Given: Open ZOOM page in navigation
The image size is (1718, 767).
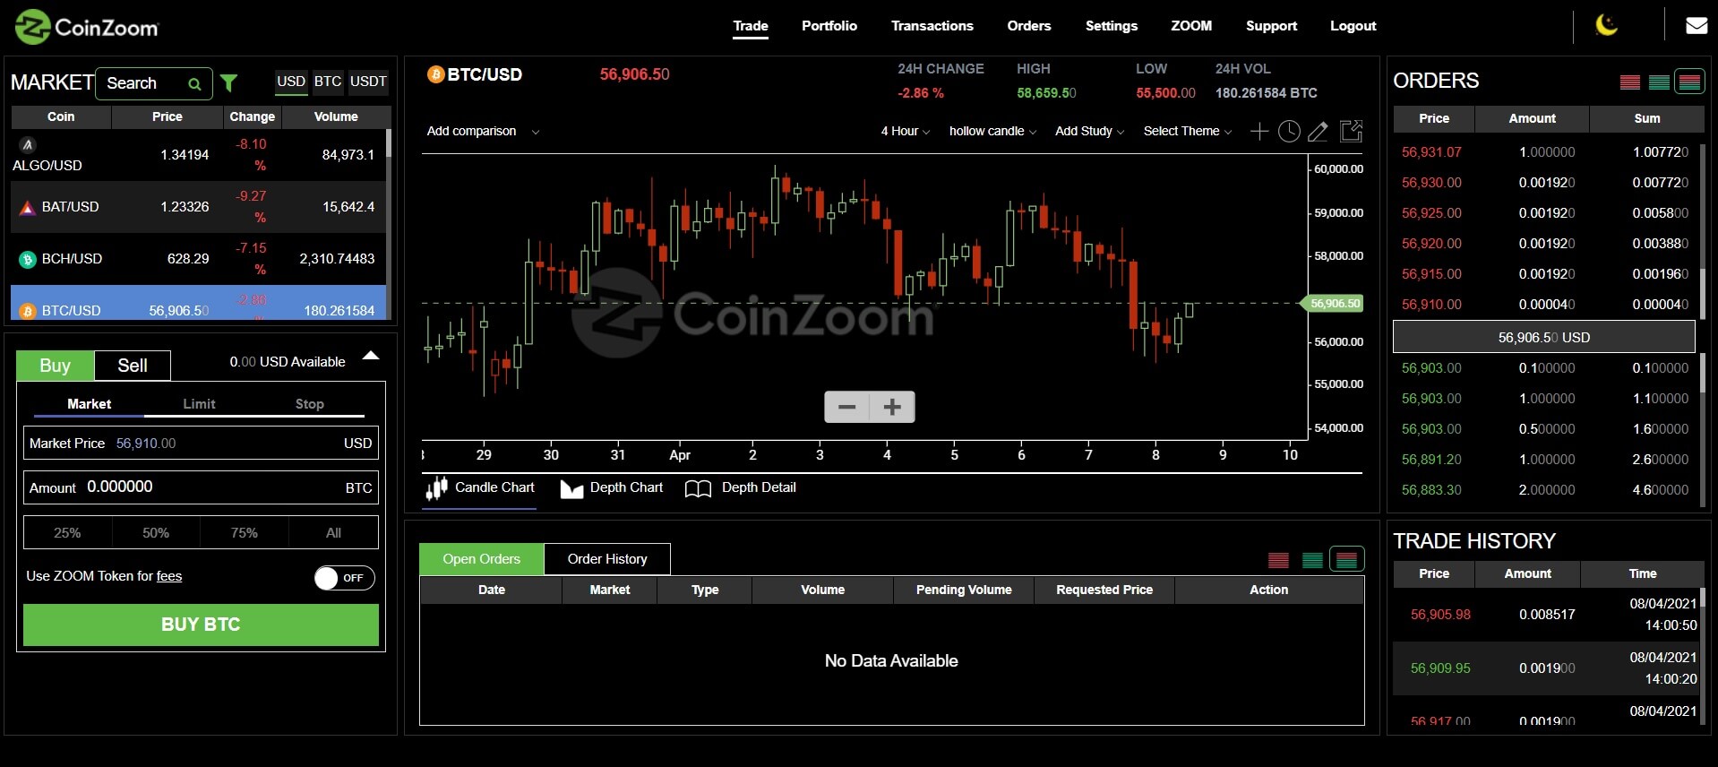Looking at the screenshot, I should [1191, 26].
